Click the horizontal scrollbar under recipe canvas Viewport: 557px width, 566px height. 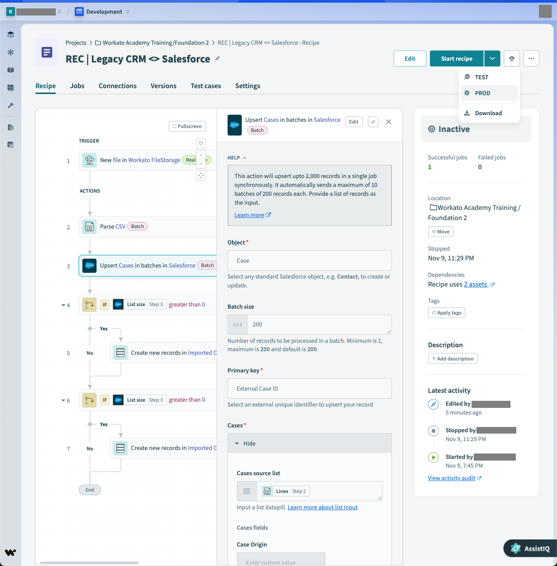pyautogui.click(x=89, y=563)
